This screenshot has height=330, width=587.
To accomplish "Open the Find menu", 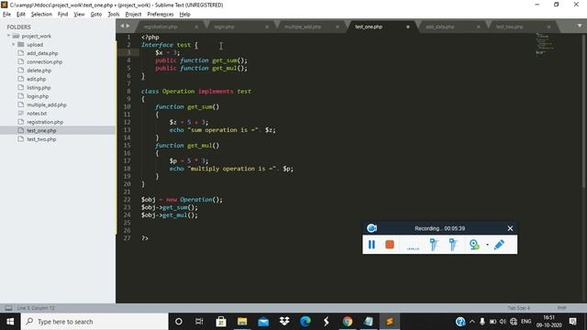I will coord(62,15).
